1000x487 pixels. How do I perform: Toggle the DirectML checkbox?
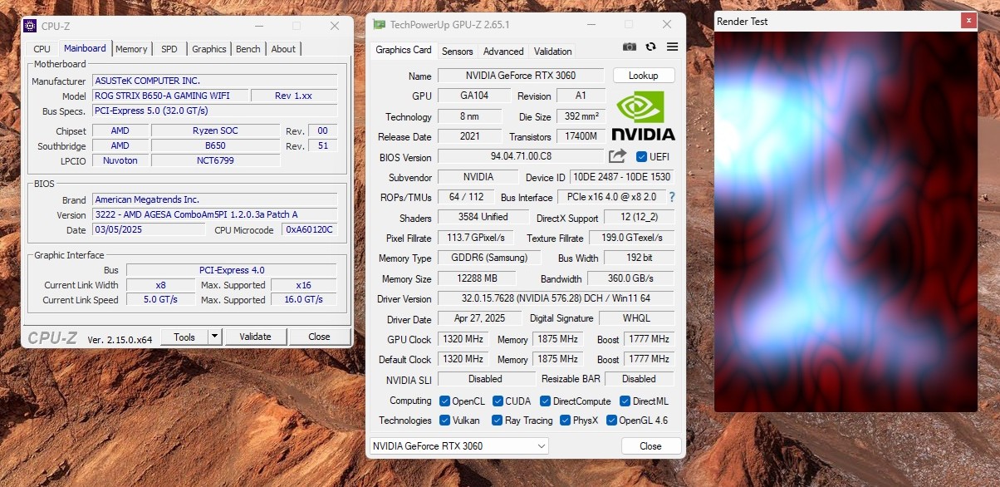click(x=625, y=401)
